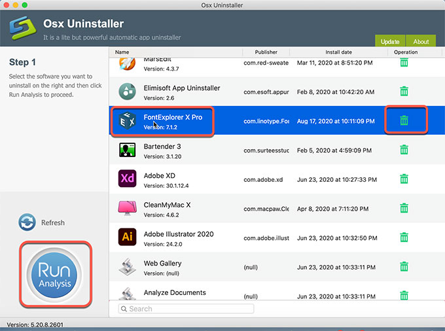The width and height of the screenshot is (445, 331).
Task: Click 'Version: 30.1.12.4' under Adobe XD
Action: pyautogui.click(x=166, y=186)
